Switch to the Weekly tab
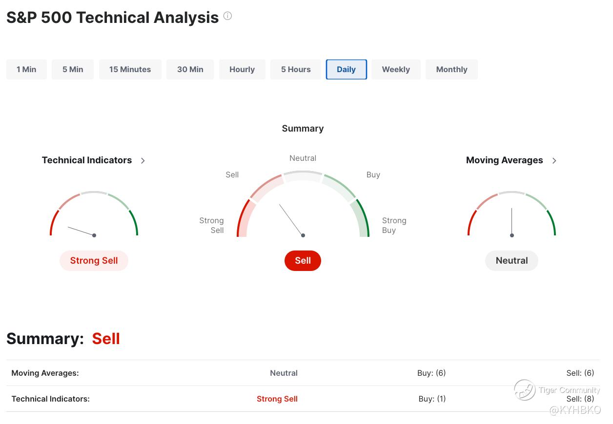The image size is (613, 424). (396, 69)
